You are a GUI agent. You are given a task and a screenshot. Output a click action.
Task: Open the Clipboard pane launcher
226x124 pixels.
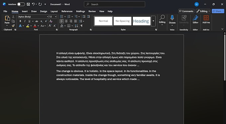click(15, 30)
